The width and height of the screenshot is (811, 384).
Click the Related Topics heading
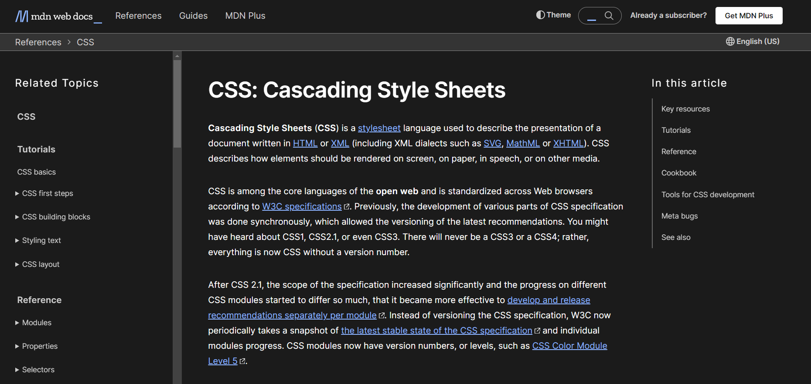57,83
